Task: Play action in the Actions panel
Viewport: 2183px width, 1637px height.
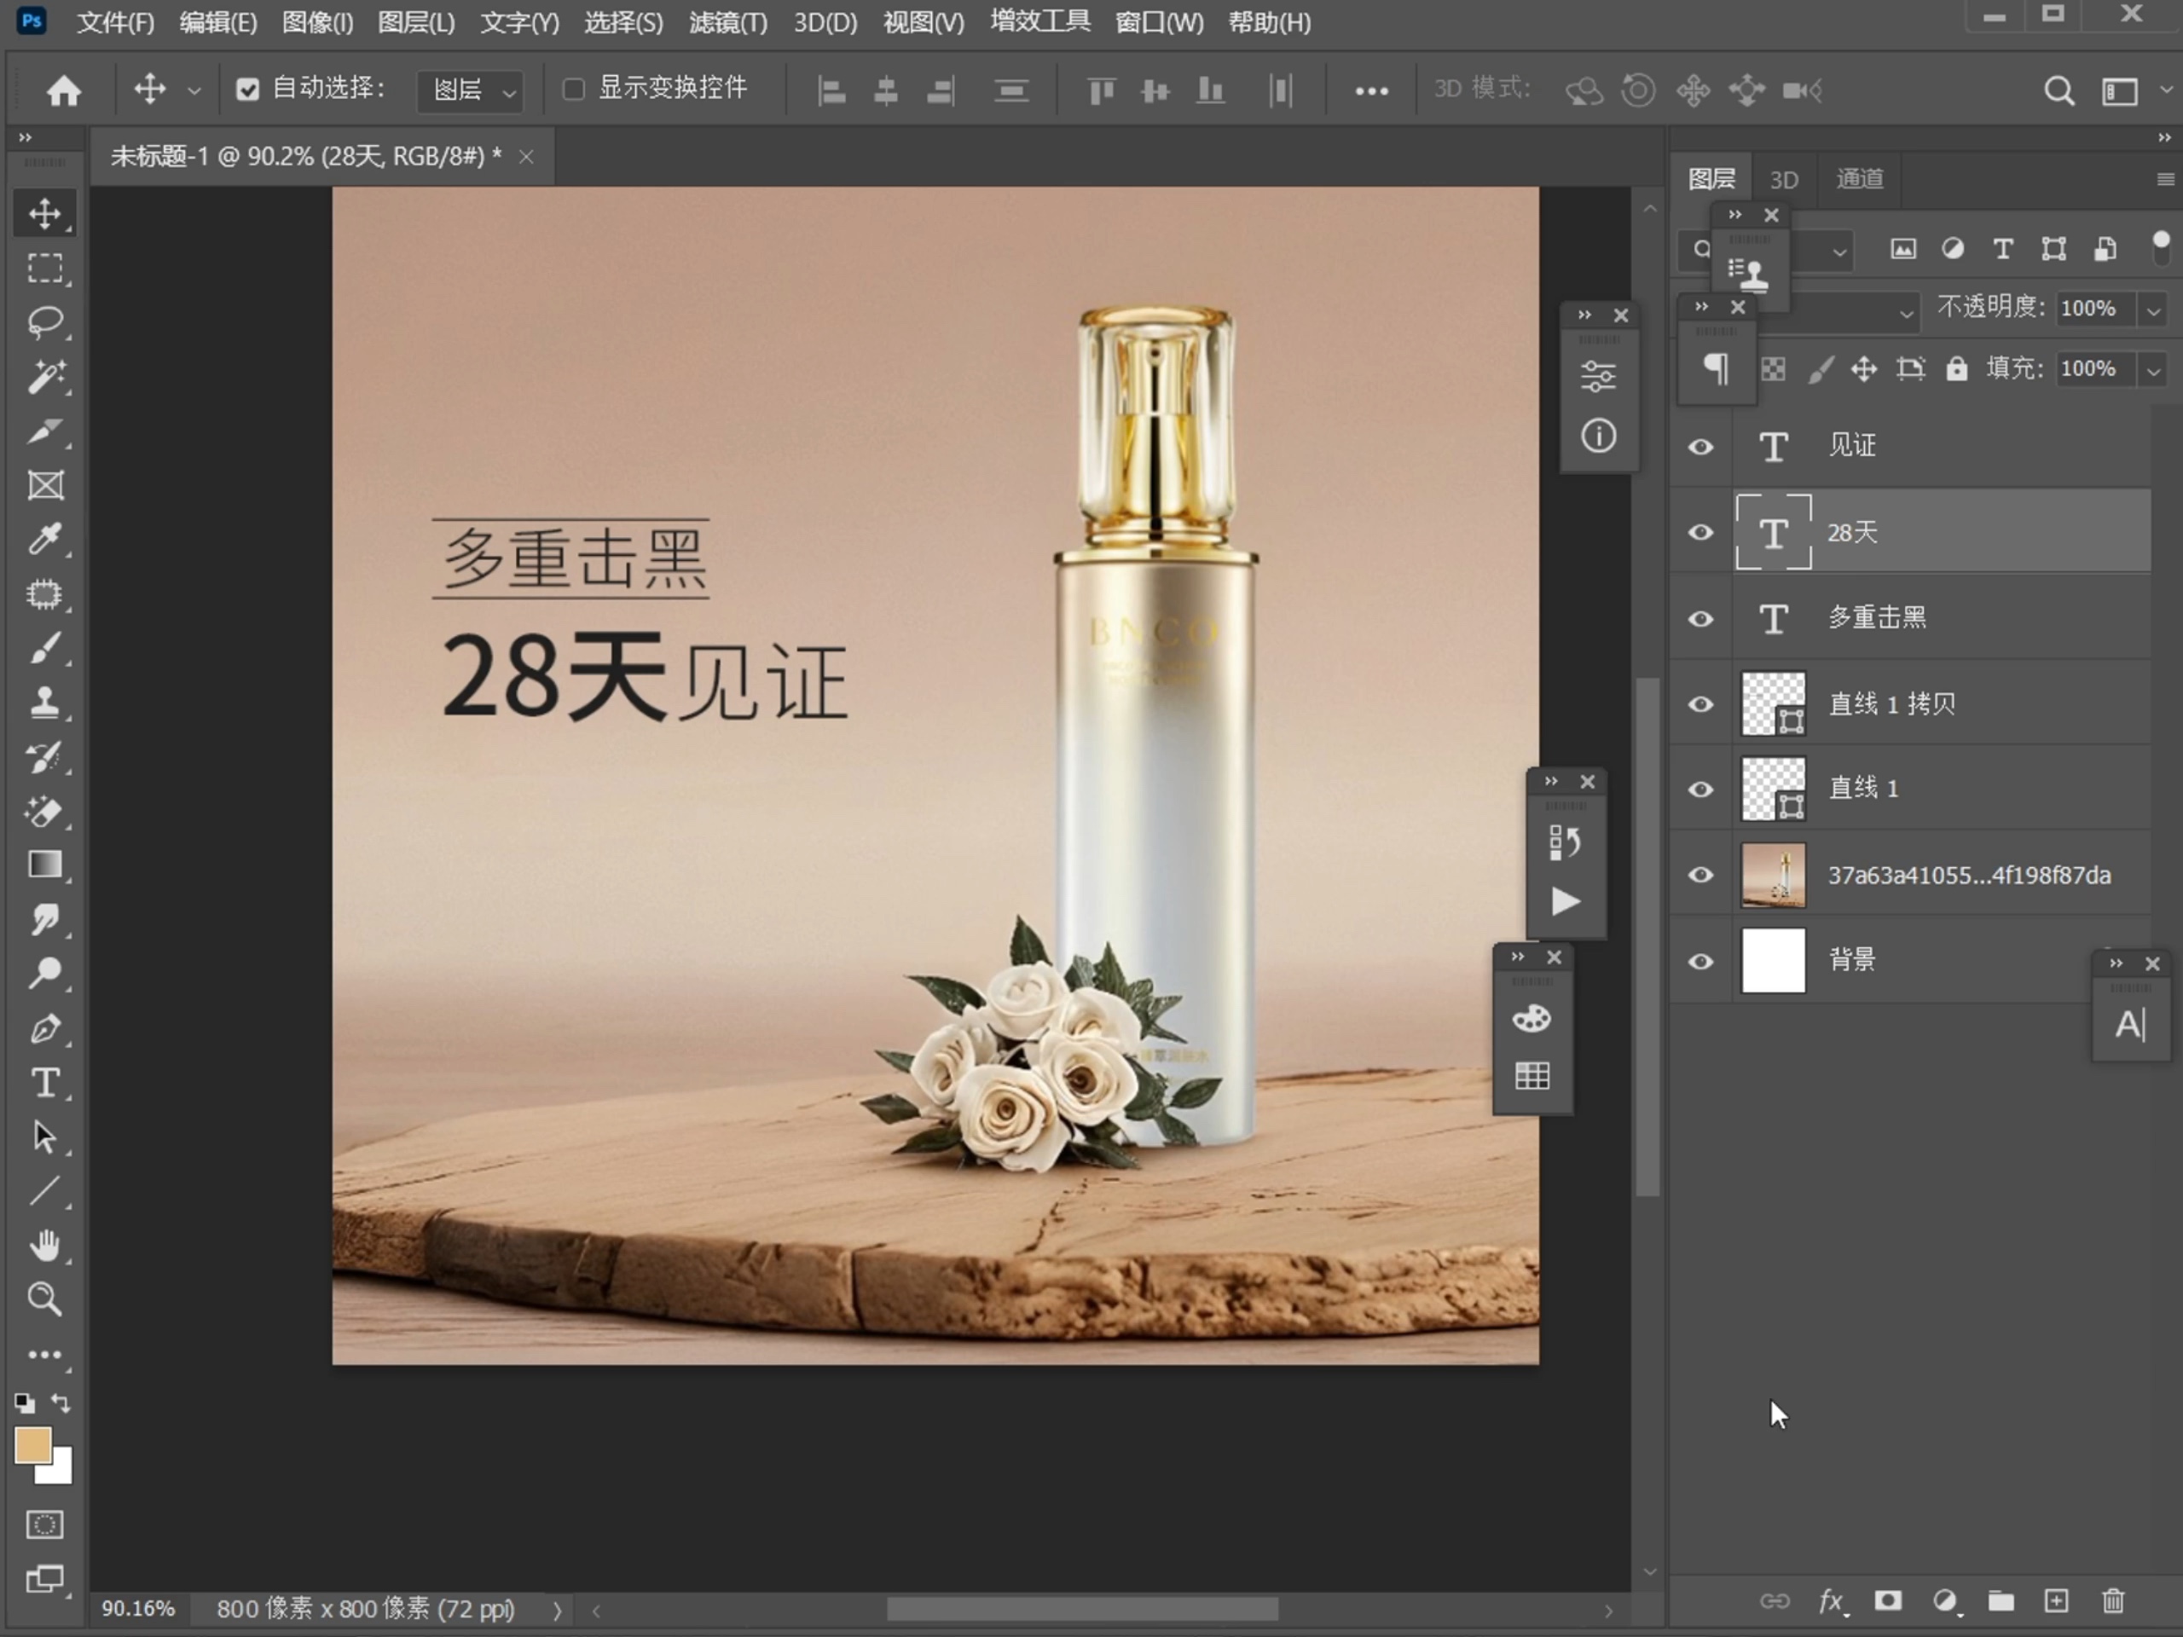Action: (1566, 901)
